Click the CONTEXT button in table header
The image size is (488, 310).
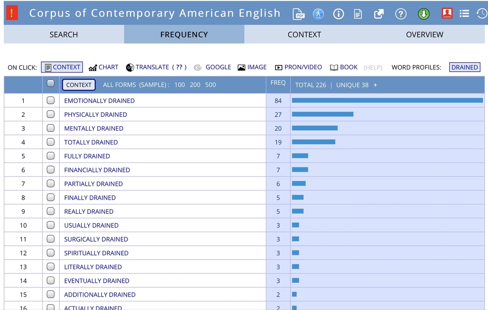pos(78,85)
